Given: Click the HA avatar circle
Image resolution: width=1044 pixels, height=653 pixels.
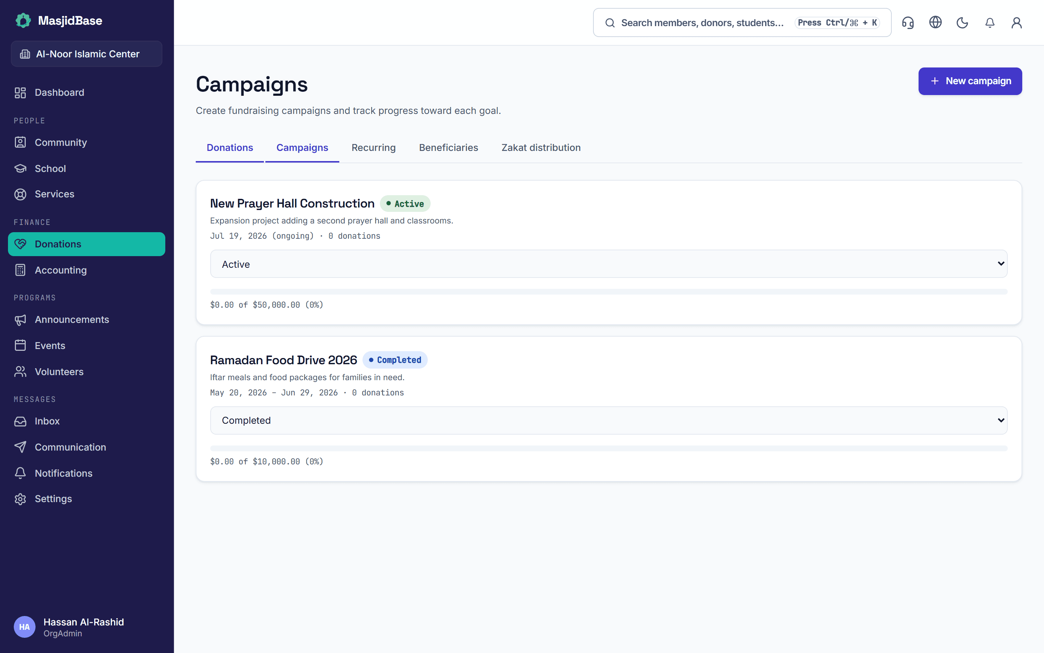Looking at the screenshot, I should click(x=25, y=627).
